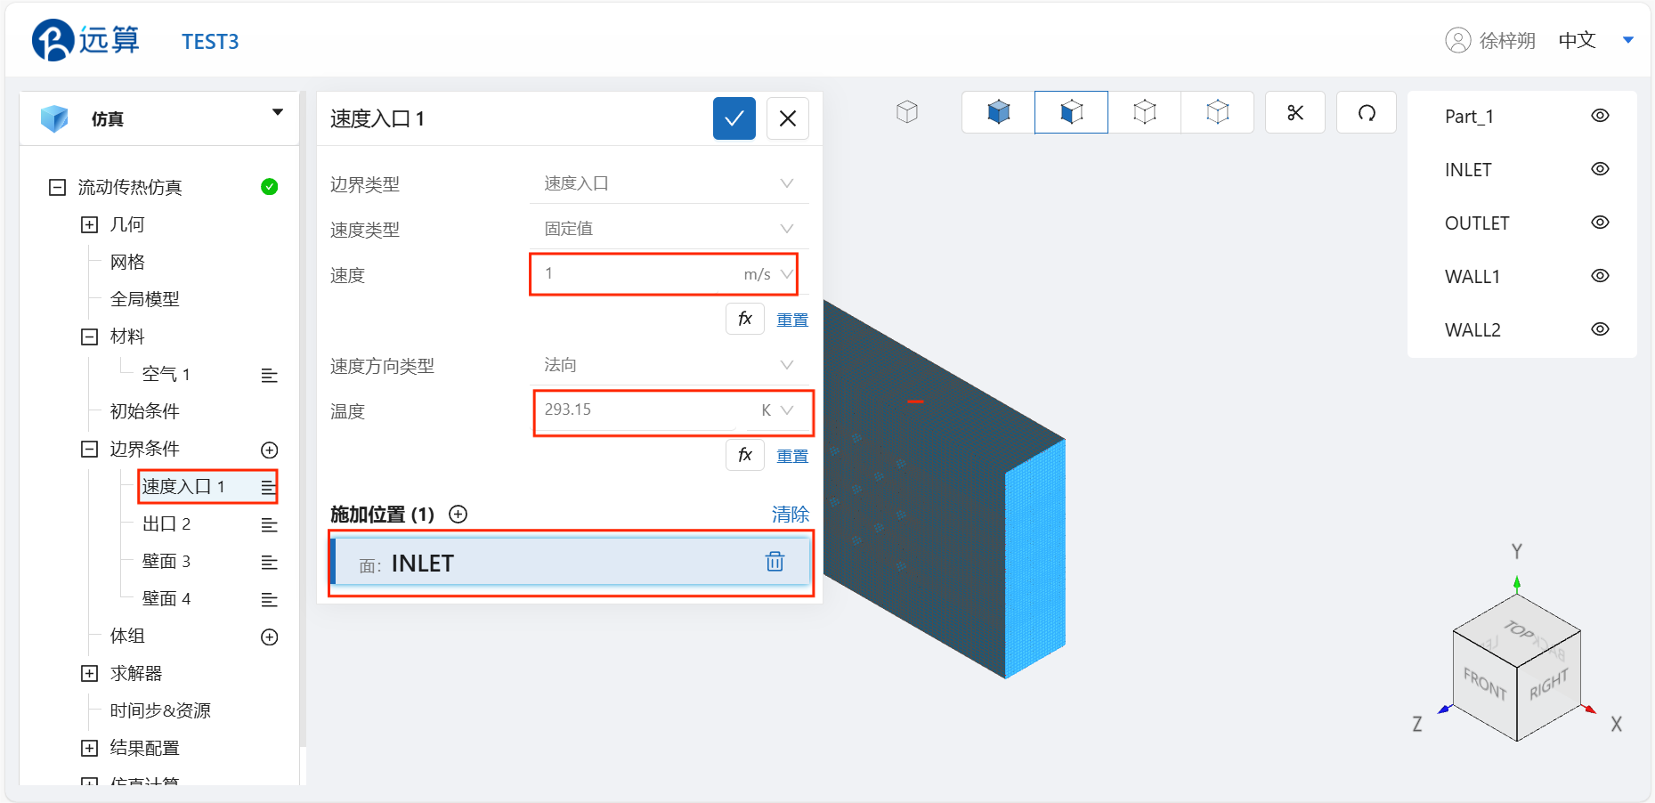1655x803 pixels.
Task: Open the 速度方向类型 dropdown
Action: click(x=669, y=365)
